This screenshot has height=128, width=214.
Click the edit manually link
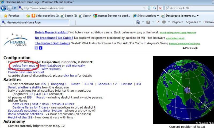pyautogui.click(x=75, y=65)
